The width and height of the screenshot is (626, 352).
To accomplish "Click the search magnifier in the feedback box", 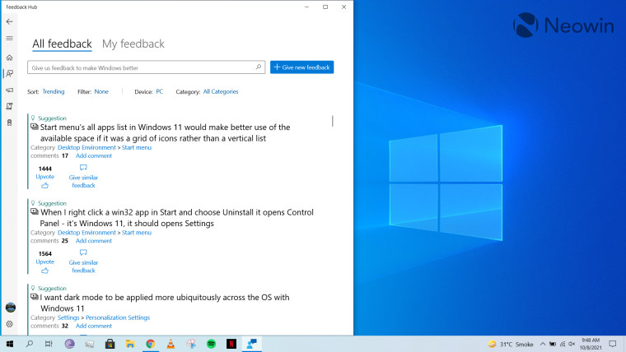I will [258, 67].
